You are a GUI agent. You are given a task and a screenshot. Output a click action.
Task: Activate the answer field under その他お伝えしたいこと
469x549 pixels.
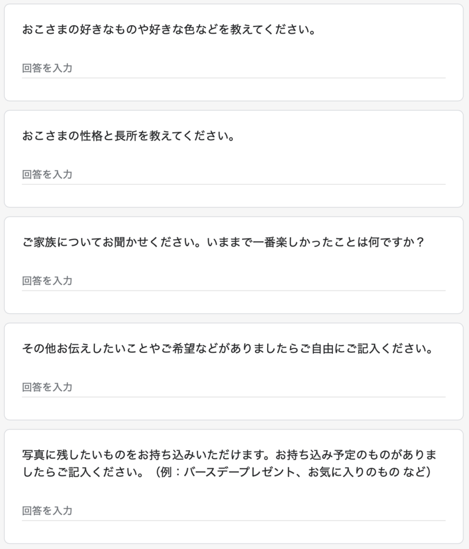pos(233,388)
